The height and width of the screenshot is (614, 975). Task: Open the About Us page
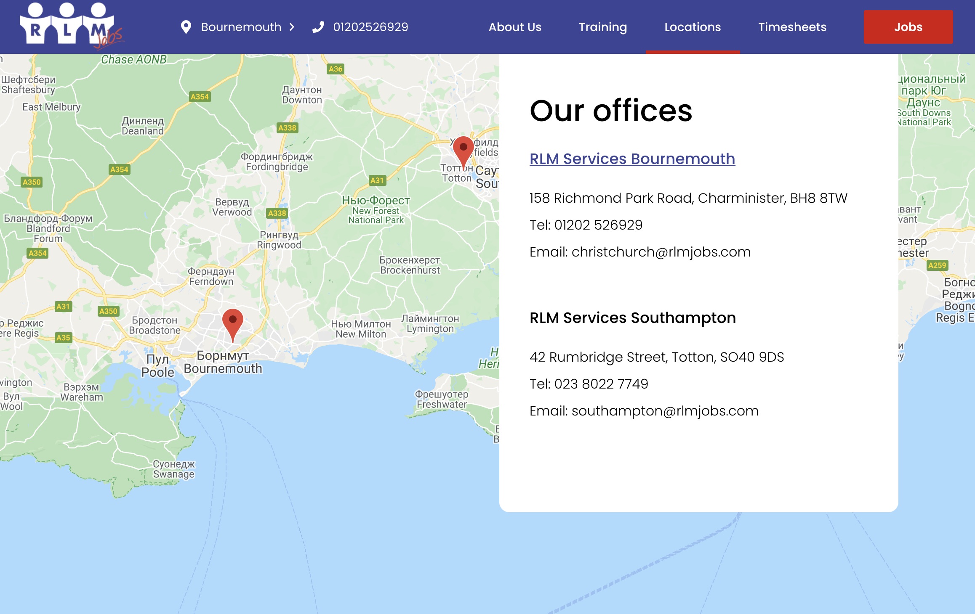[515, 27]
